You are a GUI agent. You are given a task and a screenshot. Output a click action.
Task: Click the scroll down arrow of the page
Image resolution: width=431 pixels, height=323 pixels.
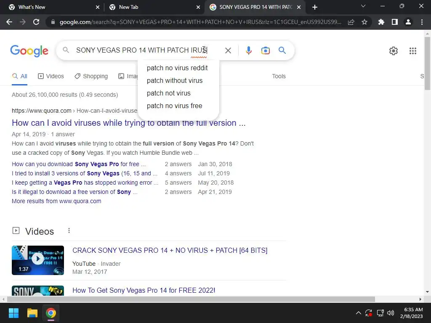(428, 292)
